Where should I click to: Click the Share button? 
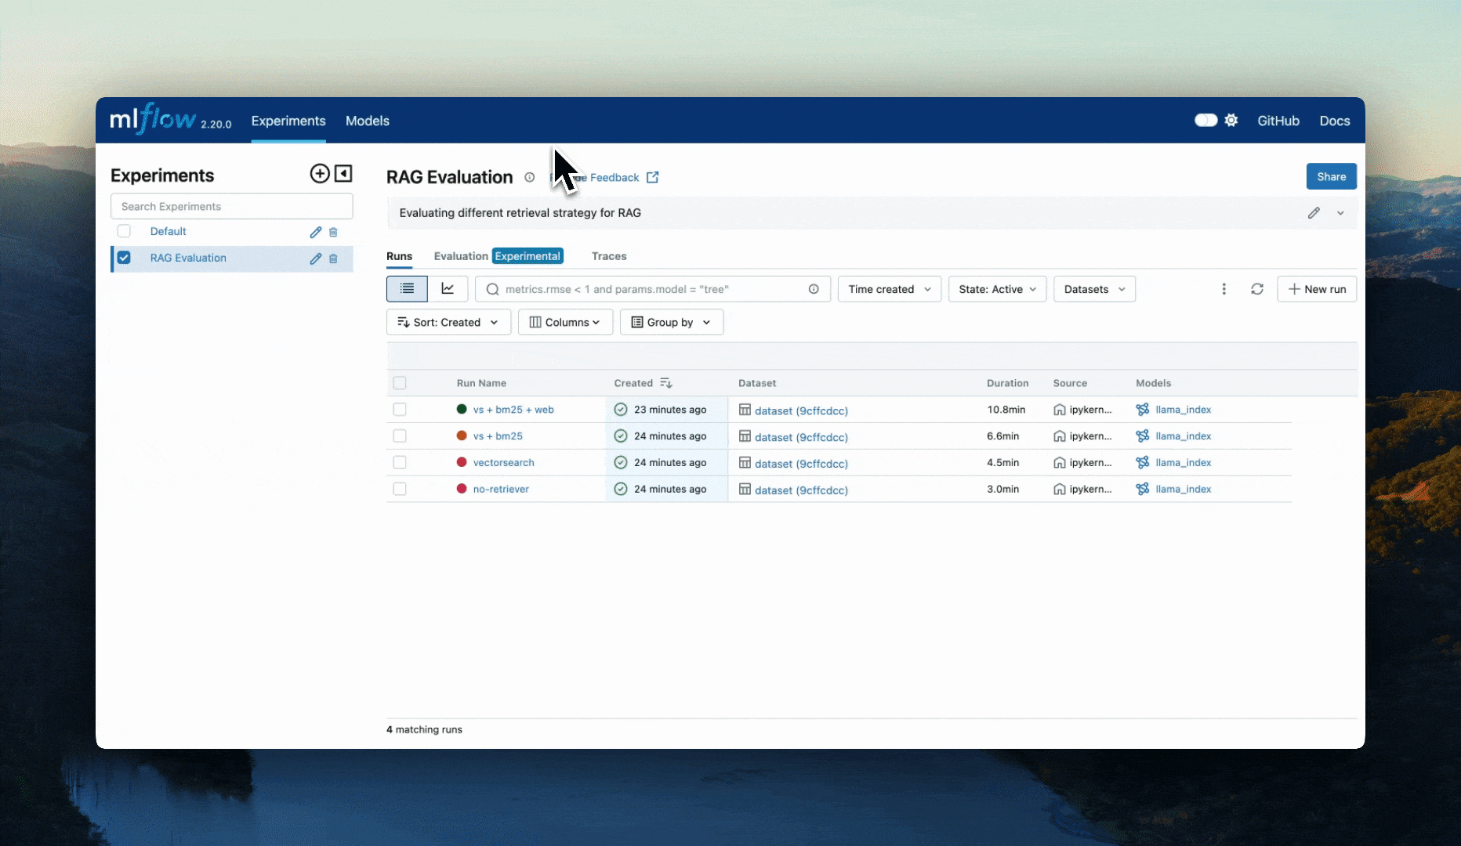[1331, 177]
